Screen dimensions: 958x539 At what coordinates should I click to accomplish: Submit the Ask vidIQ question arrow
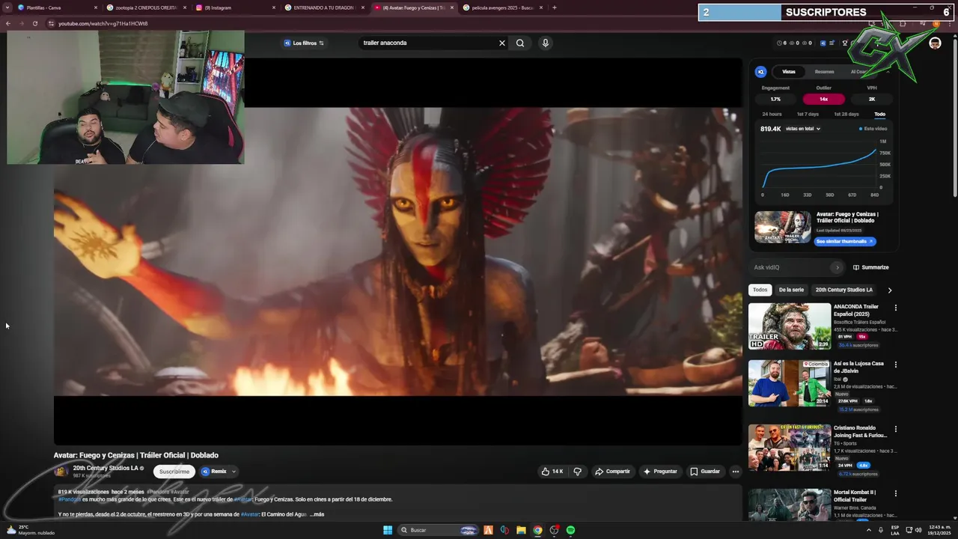(x=837, y=267)
